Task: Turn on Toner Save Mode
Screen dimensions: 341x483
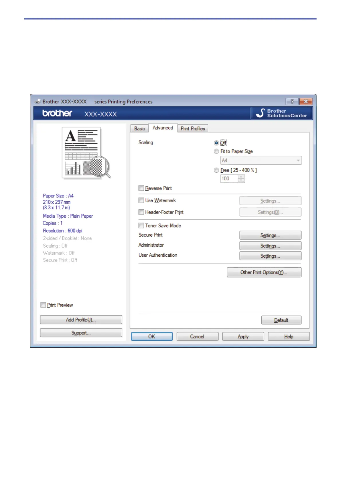Action: coord(141,225)
